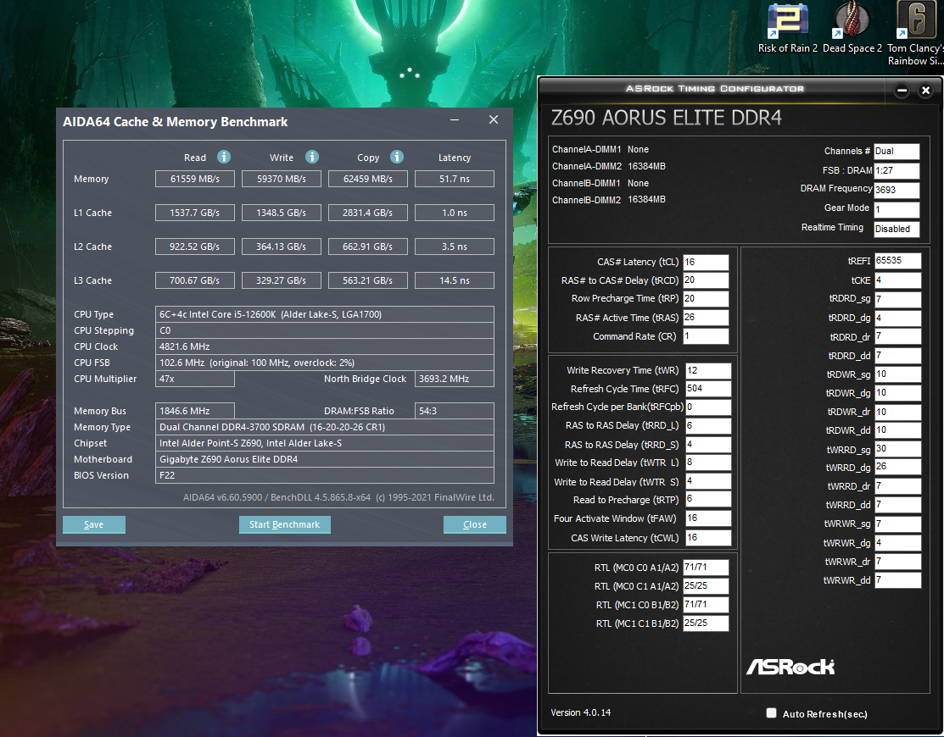Click the tRRD_L value field
This screenshot has height=737, width=944.
(708, 425)
